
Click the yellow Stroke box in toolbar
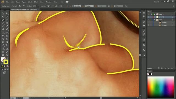tap(5, 62)
